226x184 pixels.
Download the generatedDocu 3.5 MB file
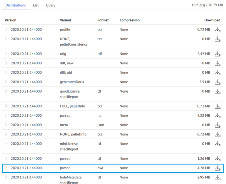(x=217, y=82)
